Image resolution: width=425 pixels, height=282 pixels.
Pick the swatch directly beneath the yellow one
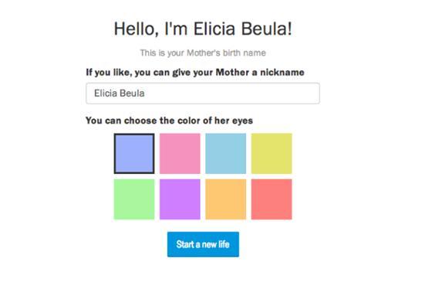(x=272, y=199)
